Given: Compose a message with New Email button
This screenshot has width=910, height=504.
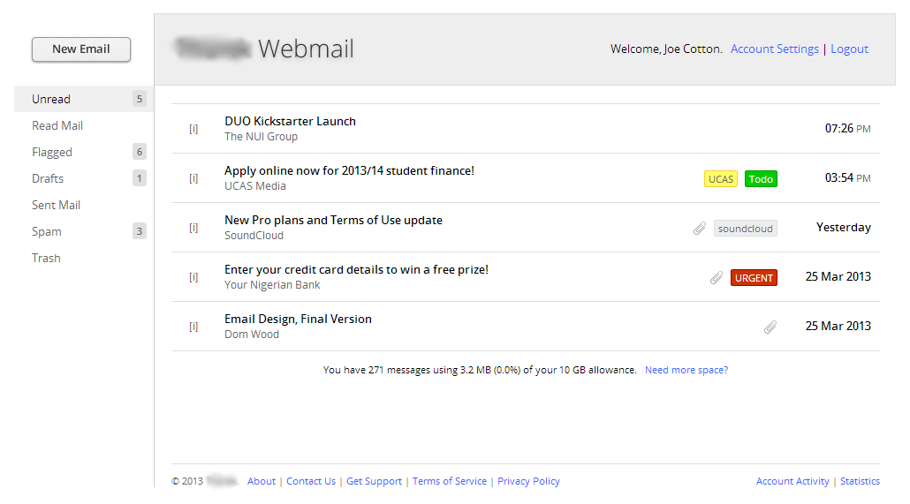Looking at the screenshot, I should pos(81,49).
